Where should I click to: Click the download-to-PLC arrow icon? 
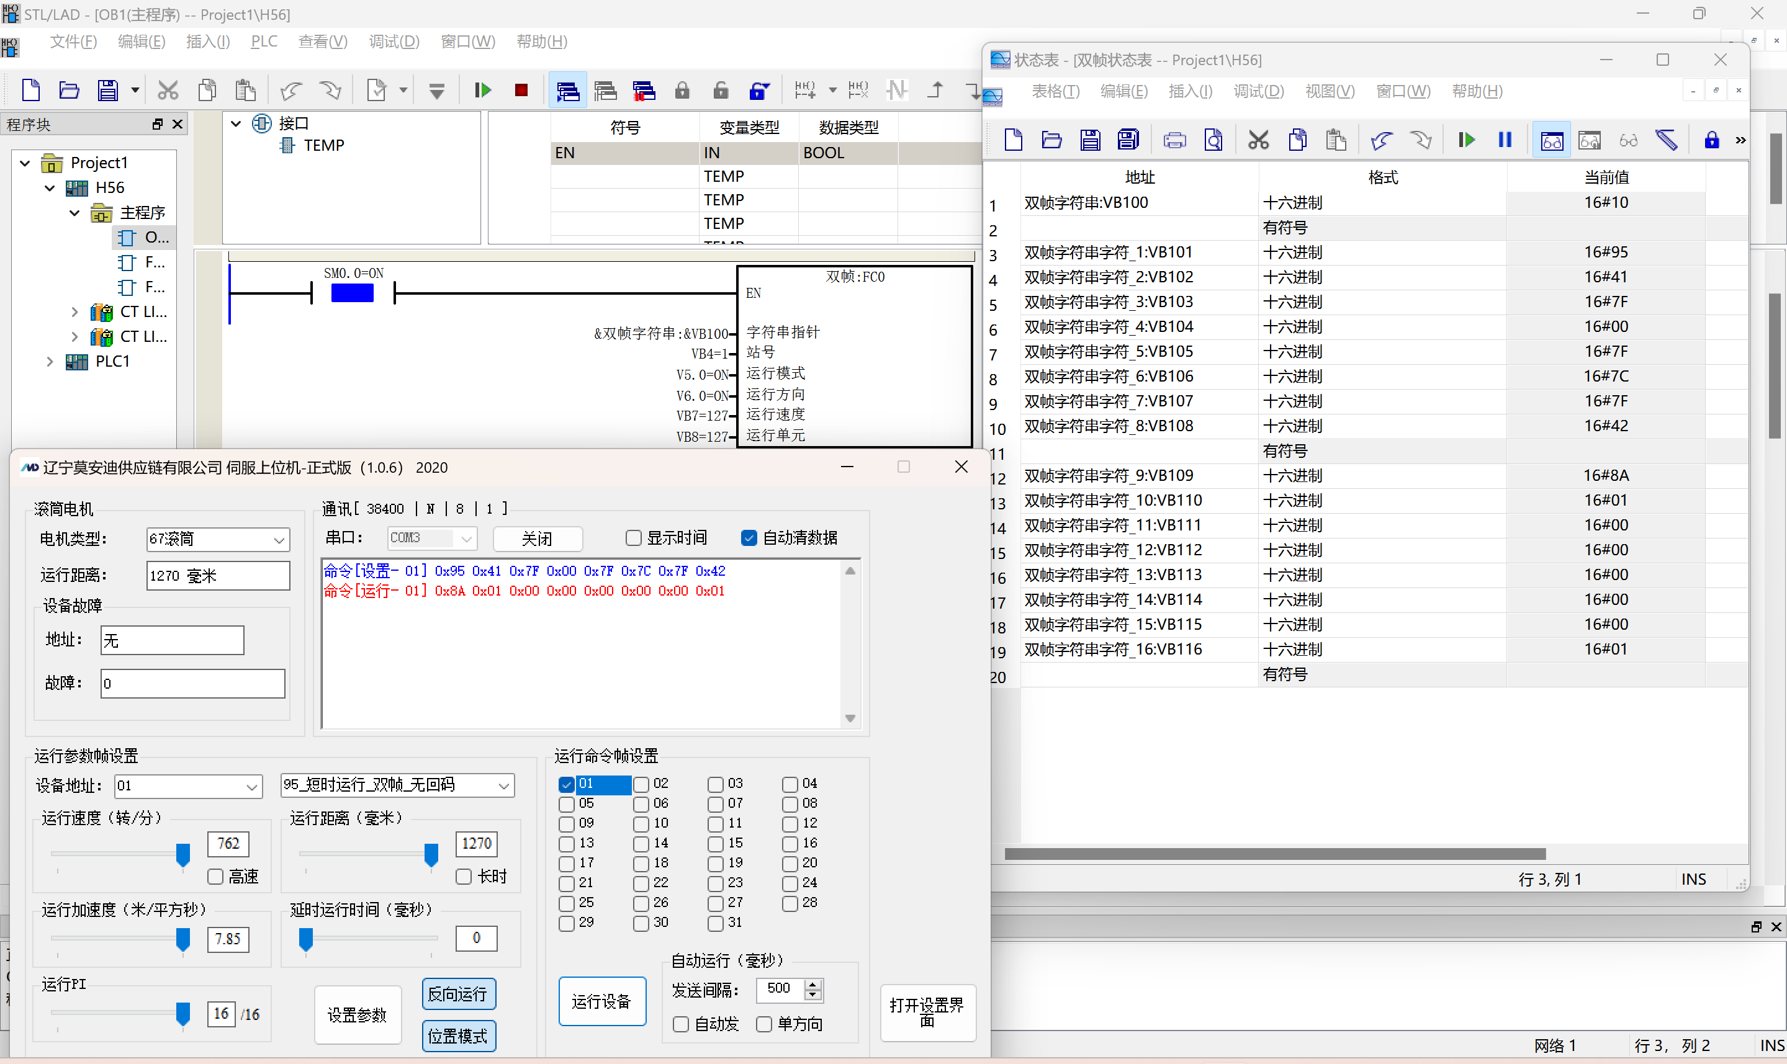pyautogui.click(x=437, y=91)
